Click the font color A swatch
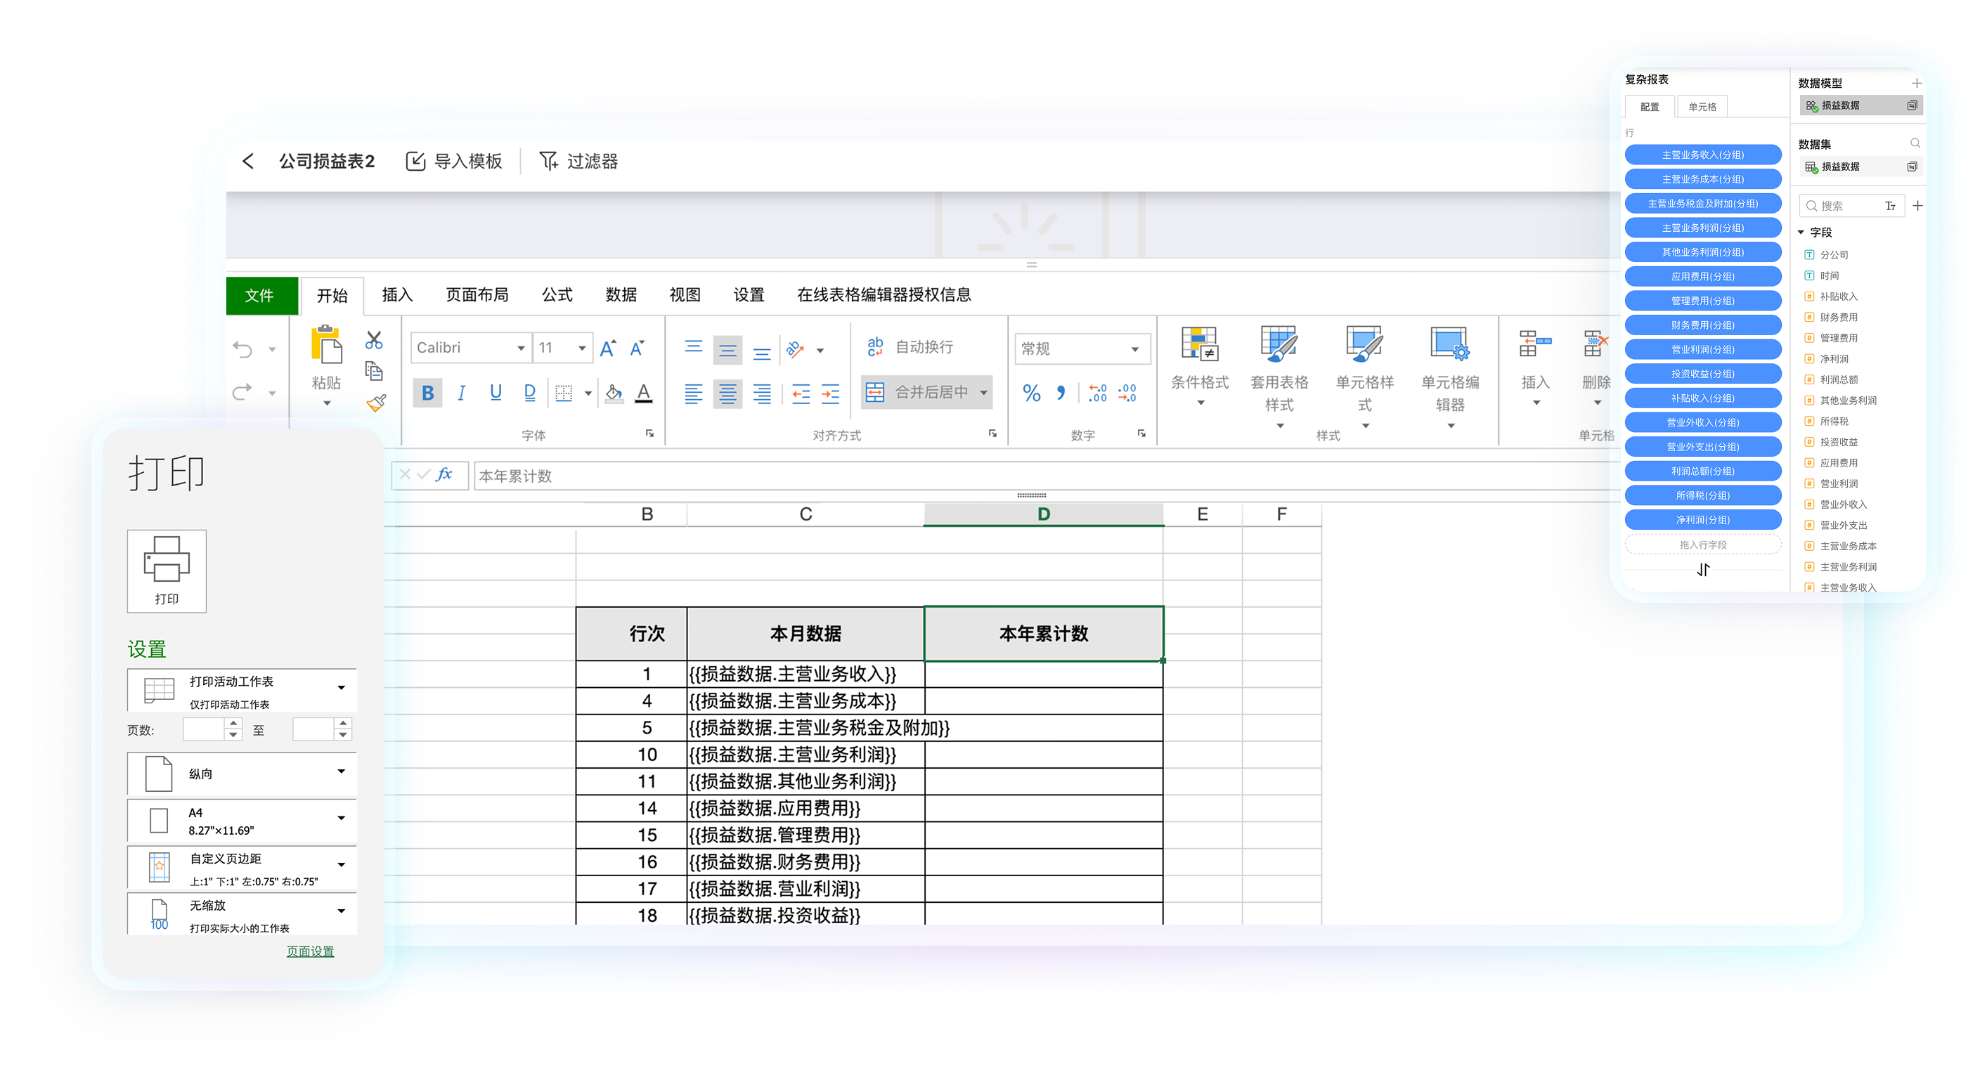Viewport: 1987px width, 1075px height. (x=643, y=393)
